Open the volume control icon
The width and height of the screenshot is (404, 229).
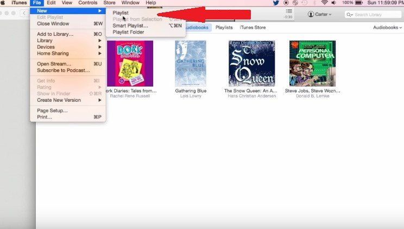(333, 3)
